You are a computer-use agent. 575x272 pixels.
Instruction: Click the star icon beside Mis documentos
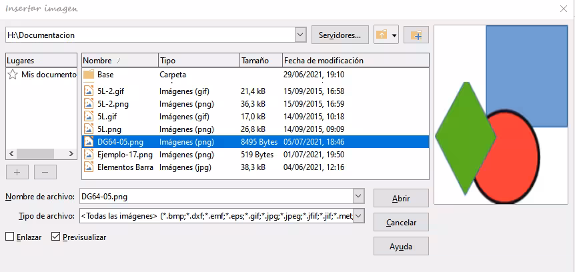click(13, 75)
